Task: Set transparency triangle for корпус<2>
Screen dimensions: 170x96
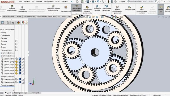Action: 23,79
